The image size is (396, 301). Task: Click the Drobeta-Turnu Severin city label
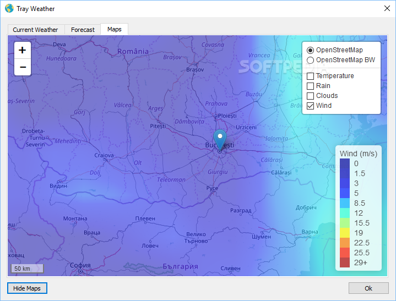[x=34, y=138]
